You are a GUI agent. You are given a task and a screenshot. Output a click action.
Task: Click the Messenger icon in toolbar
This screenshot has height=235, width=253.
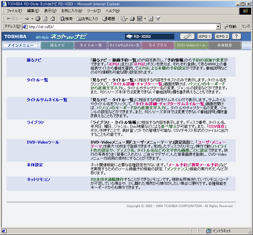tap(158, 19)
